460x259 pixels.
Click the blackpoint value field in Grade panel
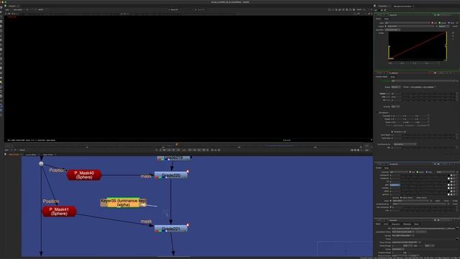tap(395, 176)
